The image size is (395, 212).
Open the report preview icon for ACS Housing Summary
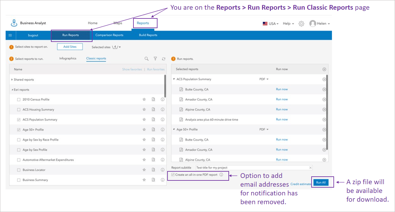[153, 109]
